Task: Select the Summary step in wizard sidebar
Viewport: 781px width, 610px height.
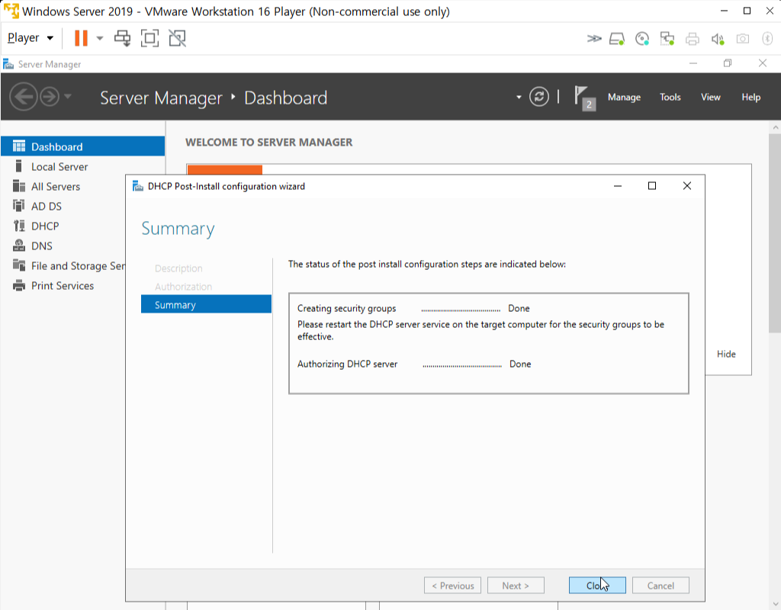Action: tap(206, 304)
